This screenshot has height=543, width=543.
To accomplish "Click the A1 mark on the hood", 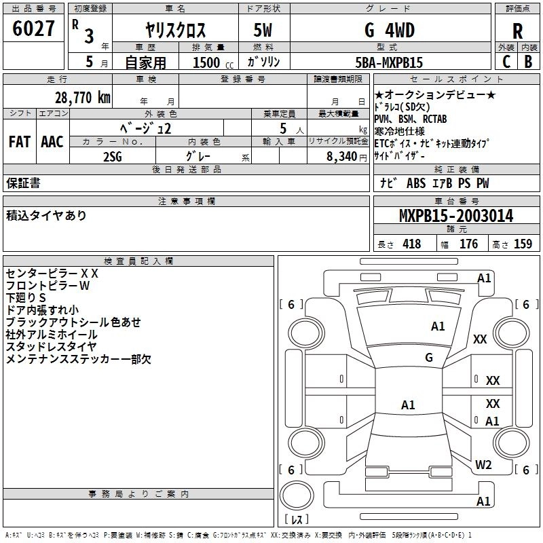I will [x=438, y=326].
